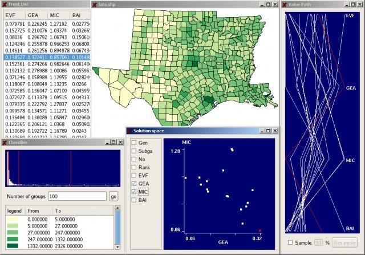Enable the Subga checkbox
The height and width of the screenshot is (255, 365).
pos(134,151)
